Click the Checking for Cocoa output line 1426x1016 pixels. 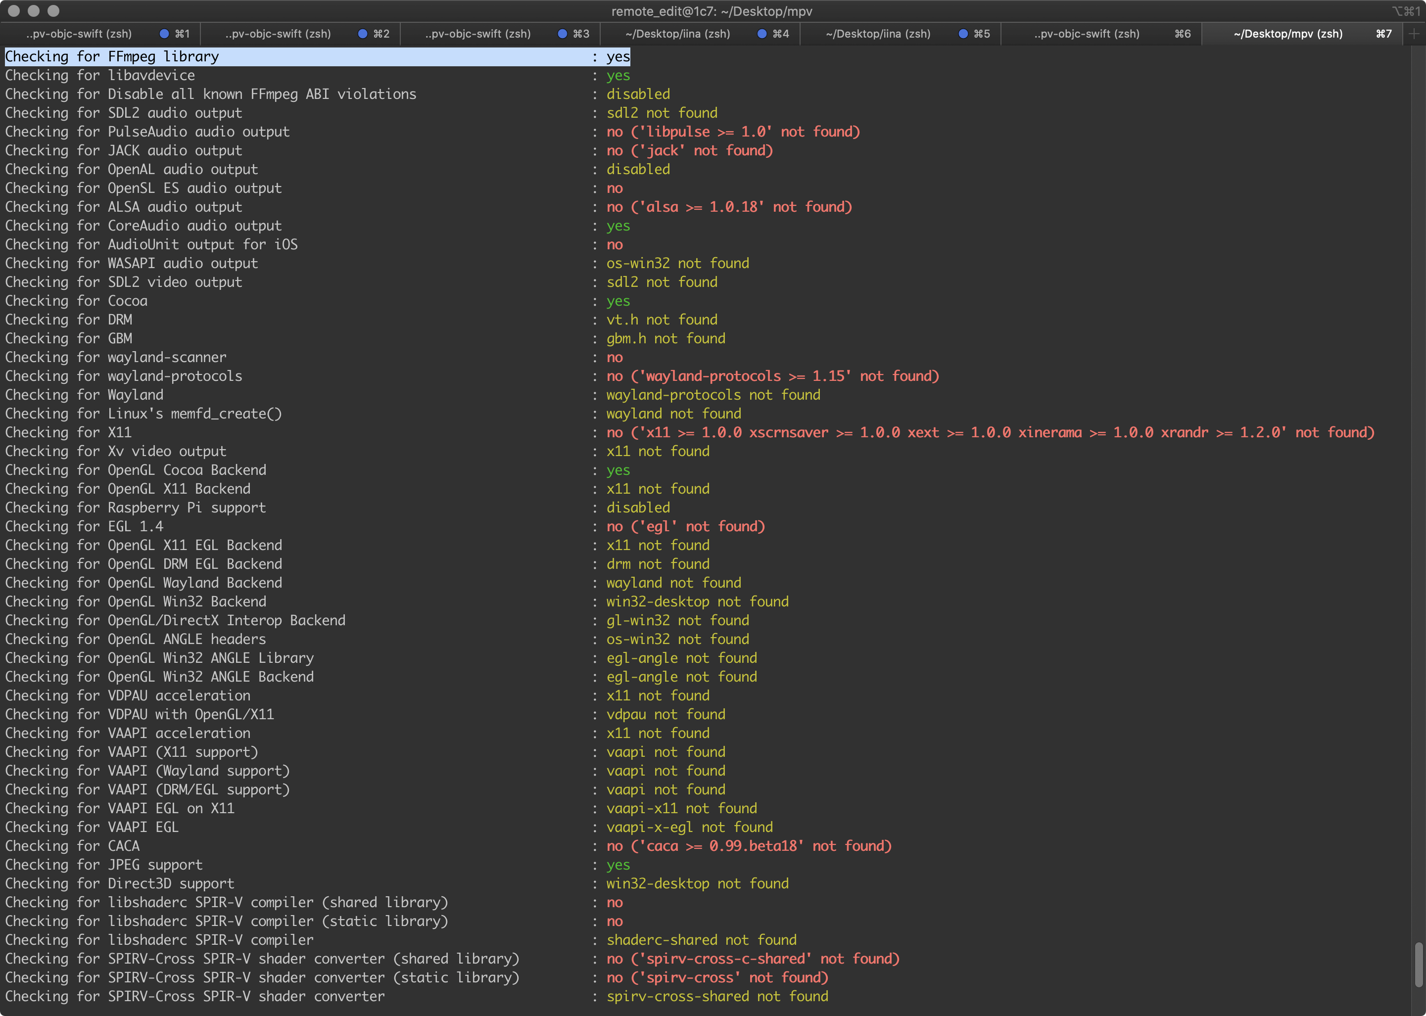pyautogui.click(x=75, y=301)
